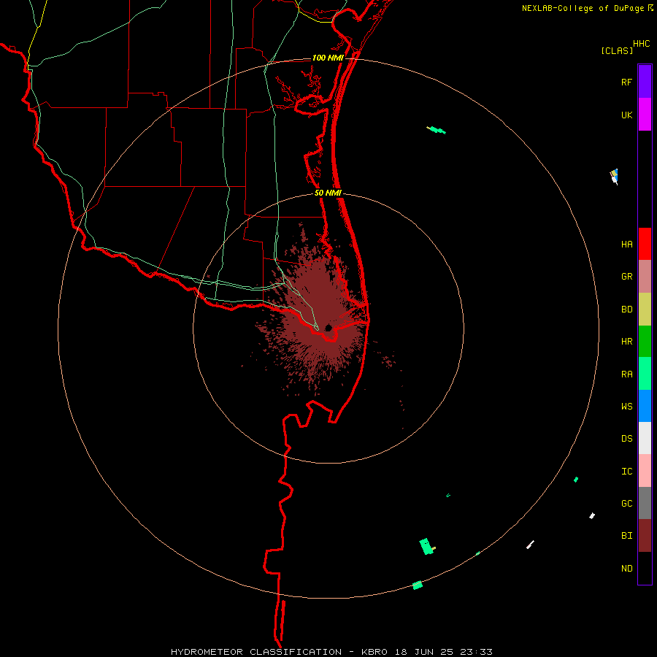The image size is (657, 657).
Task: Click the RA legend label
Action: click(626, 374)
